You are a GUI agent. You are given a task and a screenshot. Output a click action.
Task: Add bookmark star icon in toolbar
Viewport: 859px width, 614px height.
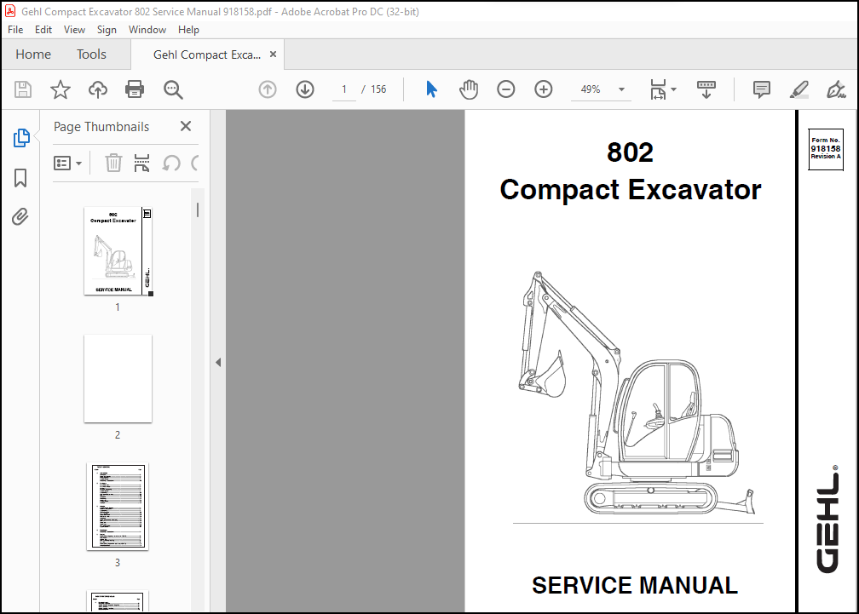pyautogui.click(x=61, y=89)
